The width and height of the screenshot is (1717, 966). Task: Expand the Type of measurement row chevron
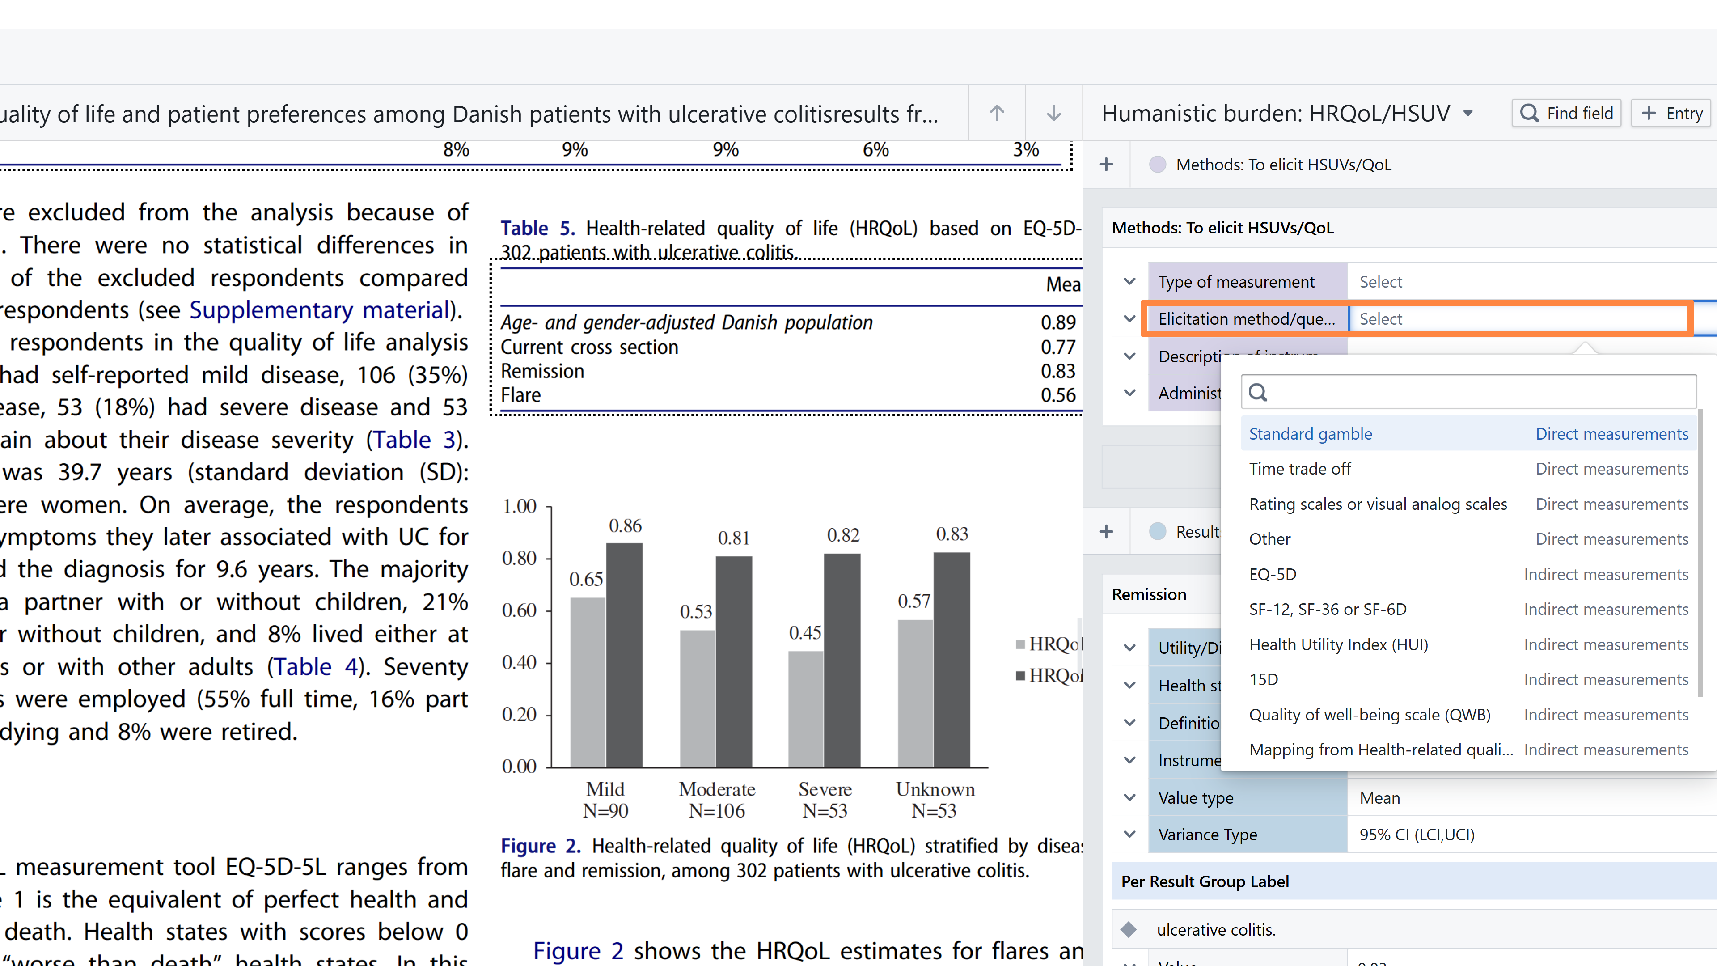click(x=1130, y=281)
